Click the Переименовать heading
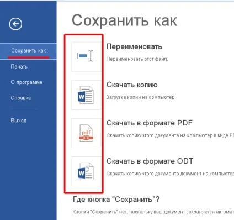The height and width of the screenshot is (220, 234). pos(134,46)
